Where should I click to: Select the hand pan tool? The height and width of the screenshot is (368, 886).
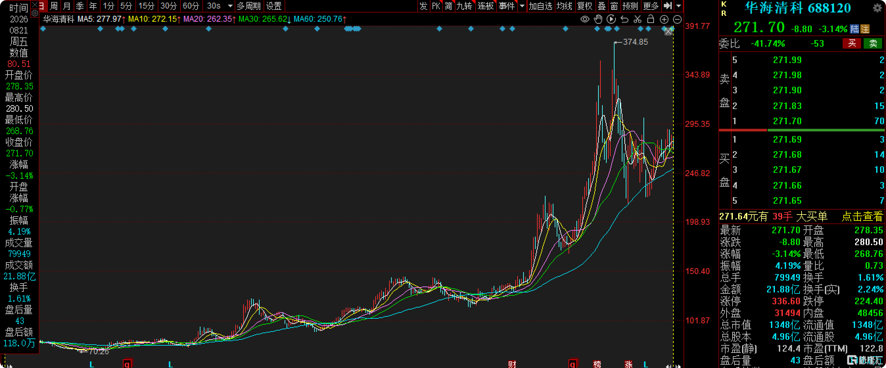[x=598, y=19]
